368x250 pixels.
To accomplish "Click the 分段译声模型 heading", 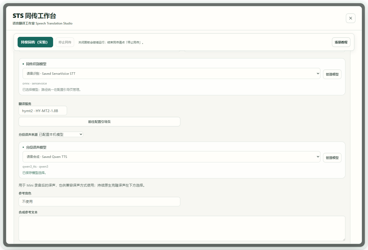I will [x=36, y=147].
